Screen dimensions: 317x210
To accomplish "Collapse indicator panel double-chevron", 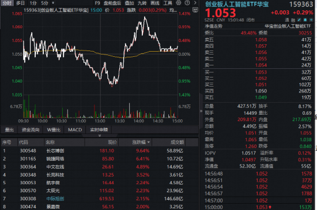I will pos(100,135).
